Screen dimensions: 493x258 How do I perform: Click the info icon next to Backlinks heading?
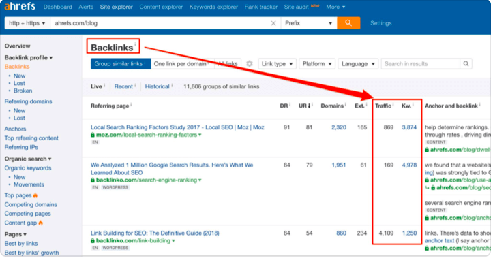click(x=136, y=44)
